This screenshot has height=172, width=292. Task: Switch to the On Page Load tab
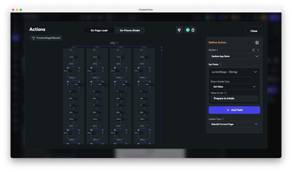coord(99,30)
